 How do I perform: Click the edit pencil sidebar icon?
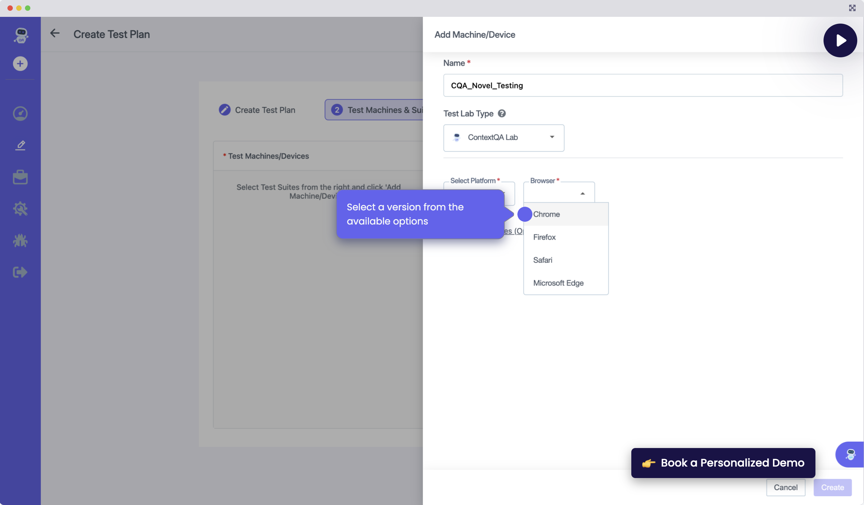tap(20, 145)
